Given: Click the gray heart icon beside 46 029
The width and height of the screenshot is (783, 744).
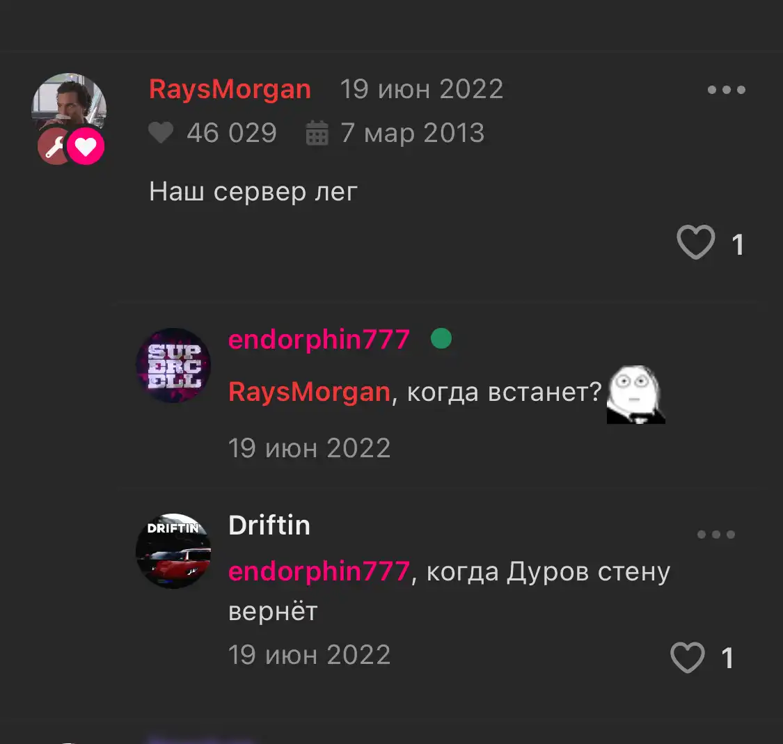Looking at the screenshot, I should (161, 133).
